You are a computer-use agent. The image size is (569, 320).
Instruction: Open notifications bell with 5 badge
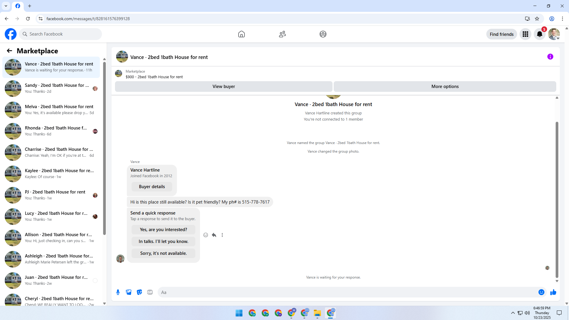pos(540,34)
